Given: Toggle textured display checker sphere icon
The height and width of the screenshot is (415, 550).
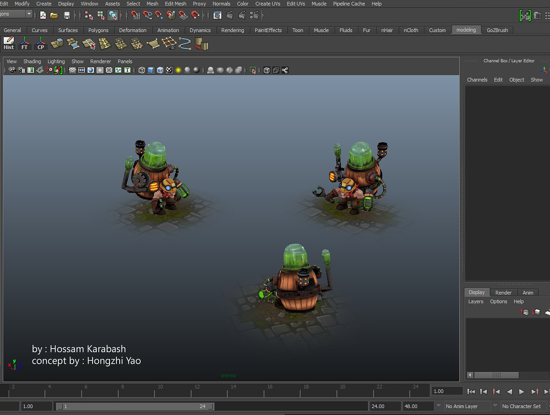Looking at the screenshot, I should tap(169, 70).
